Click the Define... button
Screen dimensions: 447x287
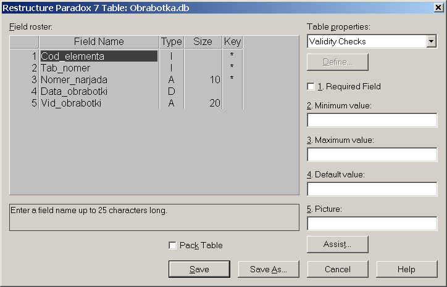[338, 62]
